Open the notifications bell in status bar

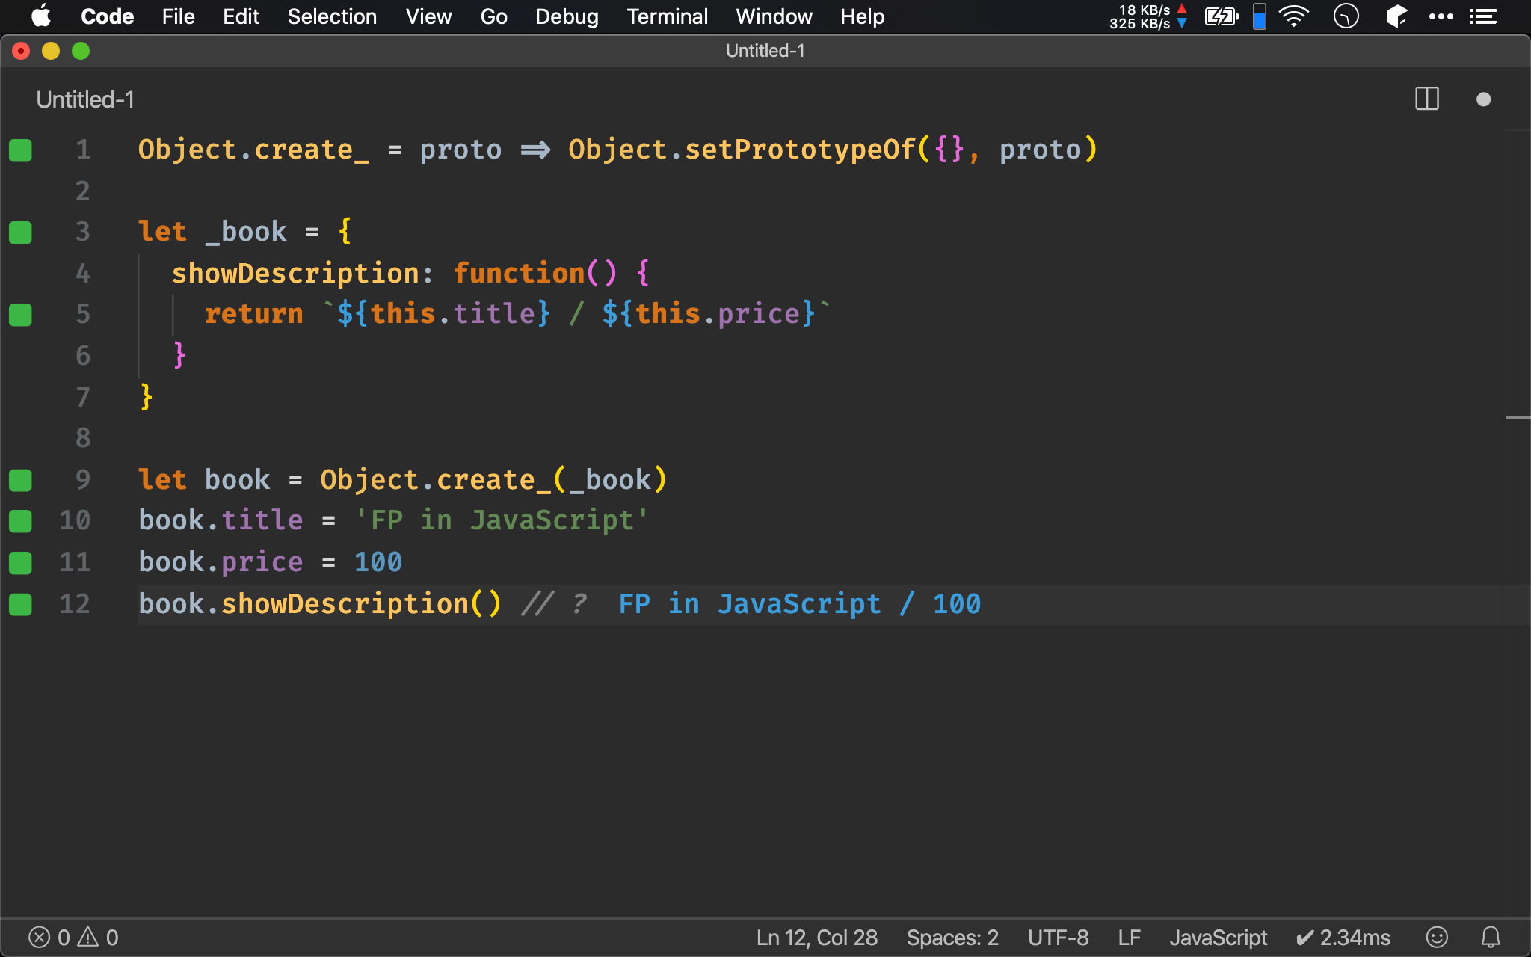[1491, 937]
